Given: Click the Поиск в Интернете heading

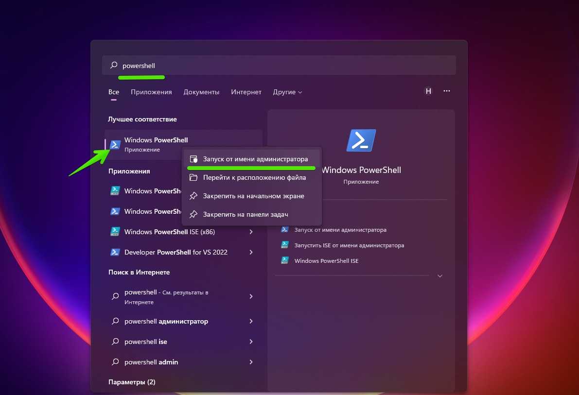Looking at the screenshot, I should tap(139, 272).
